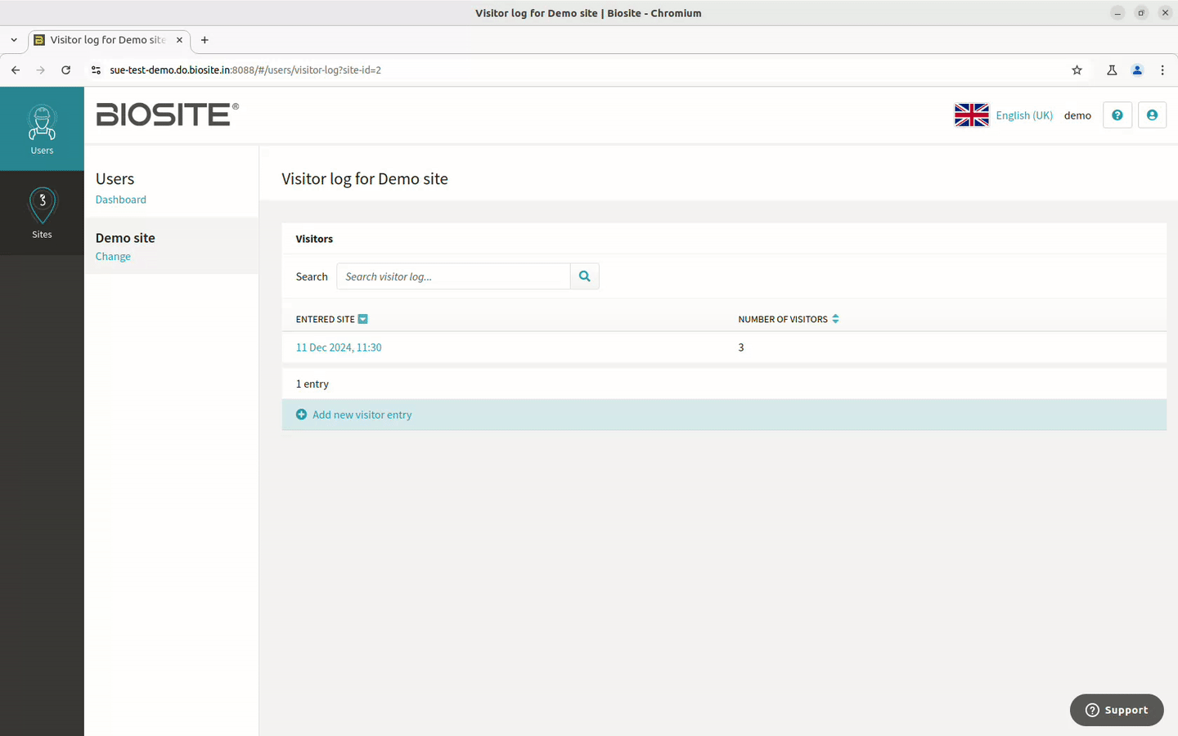Open browser profile avatar
This screenshot has height=736, width=1178.
click(x=1137, y=70)
